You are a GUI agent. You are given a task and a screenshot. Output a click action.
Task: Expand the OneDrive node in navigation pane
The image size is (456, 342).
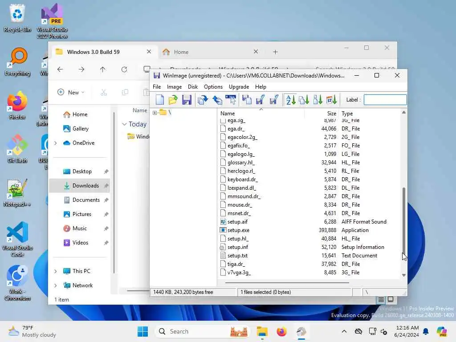point(56,143)
